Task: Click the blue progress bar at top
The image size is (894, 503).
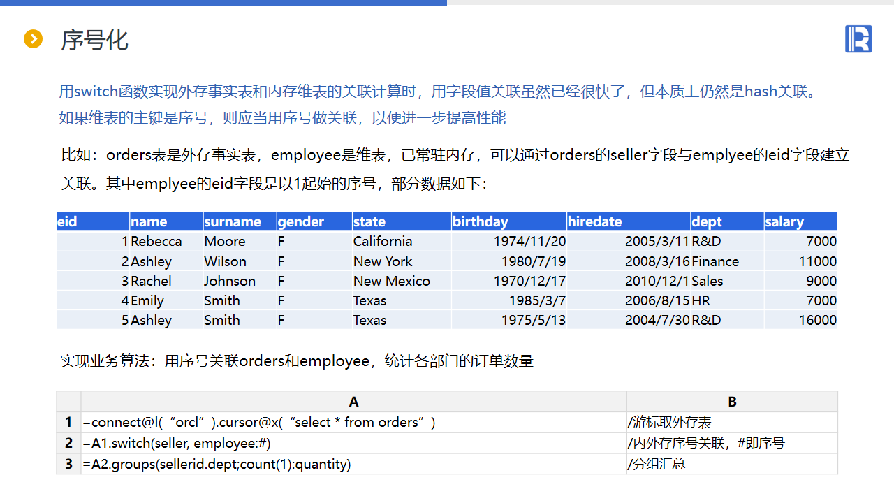Action: pyautogui.click(x=223, y=3)
